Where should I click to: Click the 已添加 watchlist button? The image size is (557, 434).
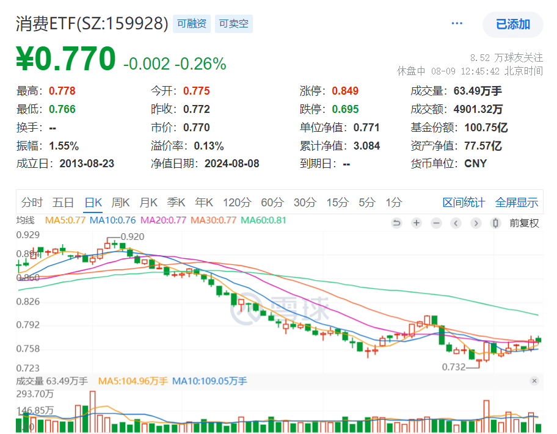(512, 24)
